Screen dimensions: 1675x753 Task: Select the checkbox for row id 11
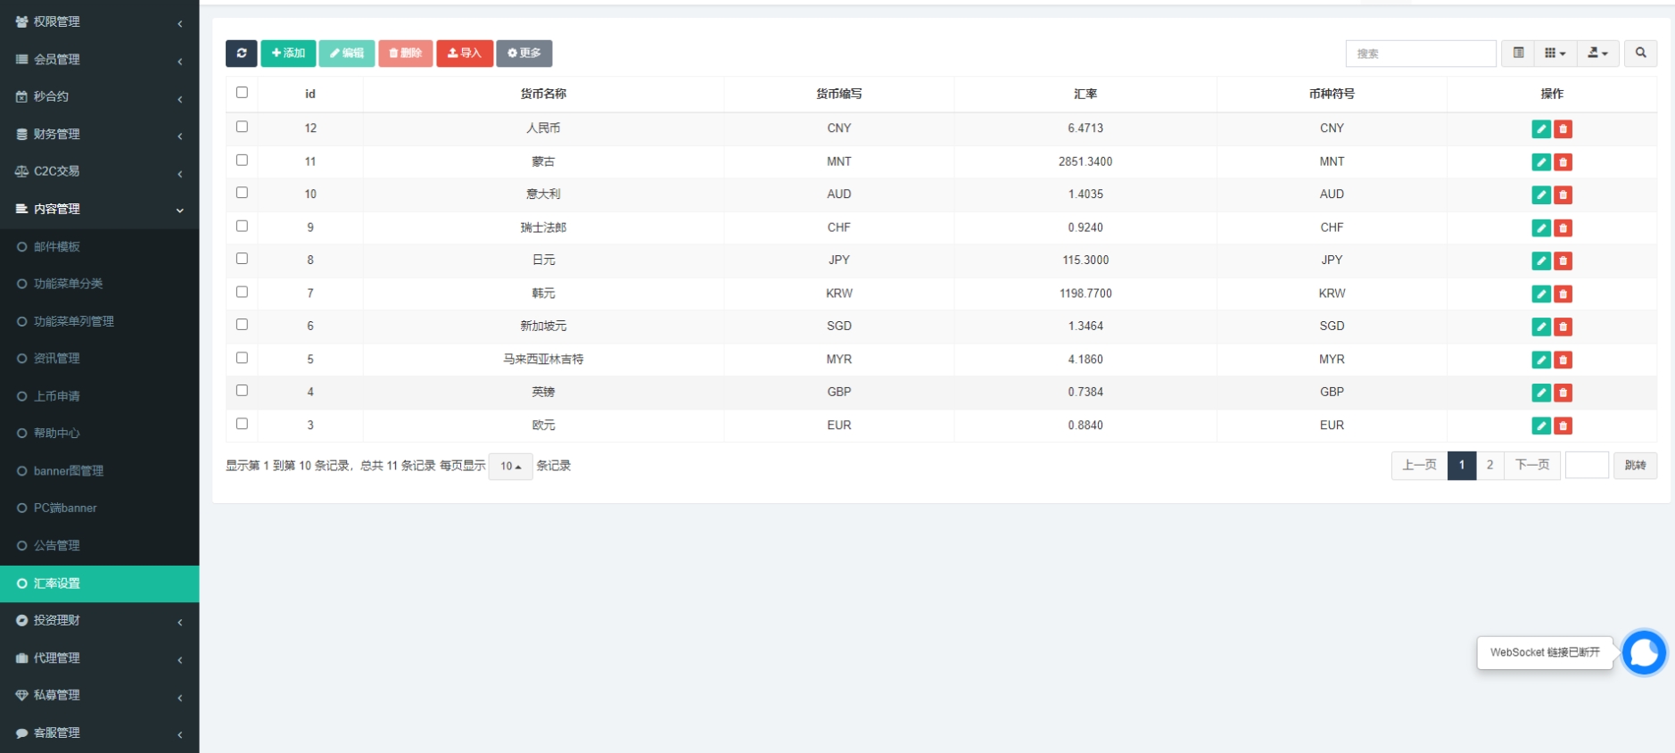pyautogui.click(x=242, y=161)
